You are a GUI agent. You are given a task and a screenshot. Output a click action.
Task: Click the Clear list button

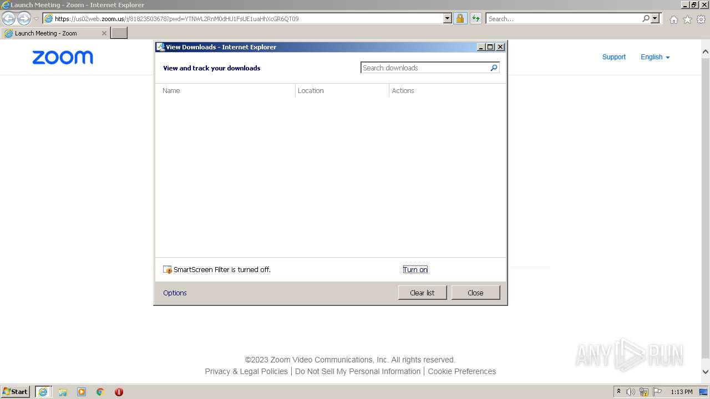pyautogui.click(x=422, y=293)
